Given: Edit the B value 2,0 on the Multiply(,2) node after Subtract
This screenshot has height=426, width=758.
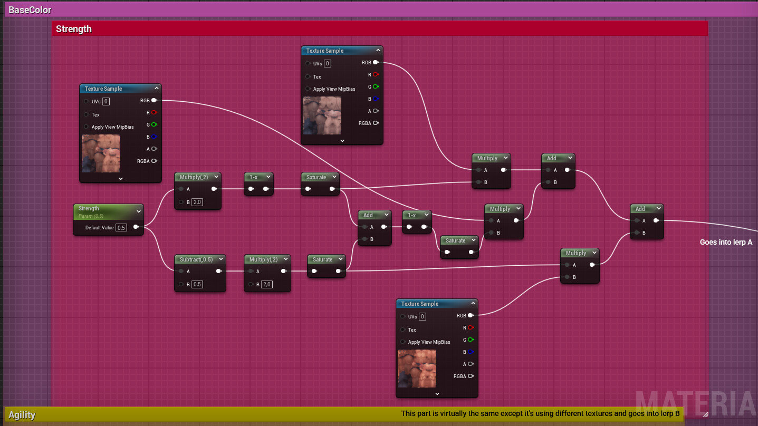Looking at the screenshot, I should (x=267, y=284).
